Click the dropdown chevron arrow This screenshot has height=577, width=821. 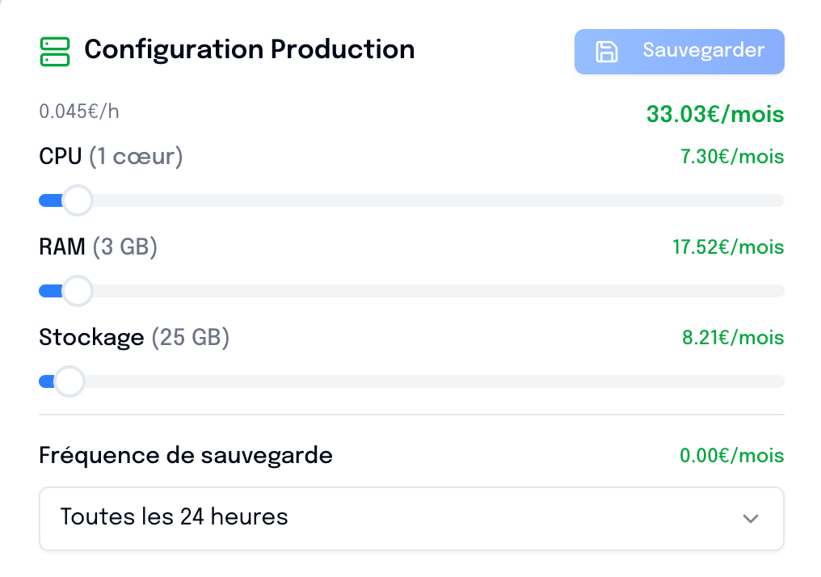(751, 518)
